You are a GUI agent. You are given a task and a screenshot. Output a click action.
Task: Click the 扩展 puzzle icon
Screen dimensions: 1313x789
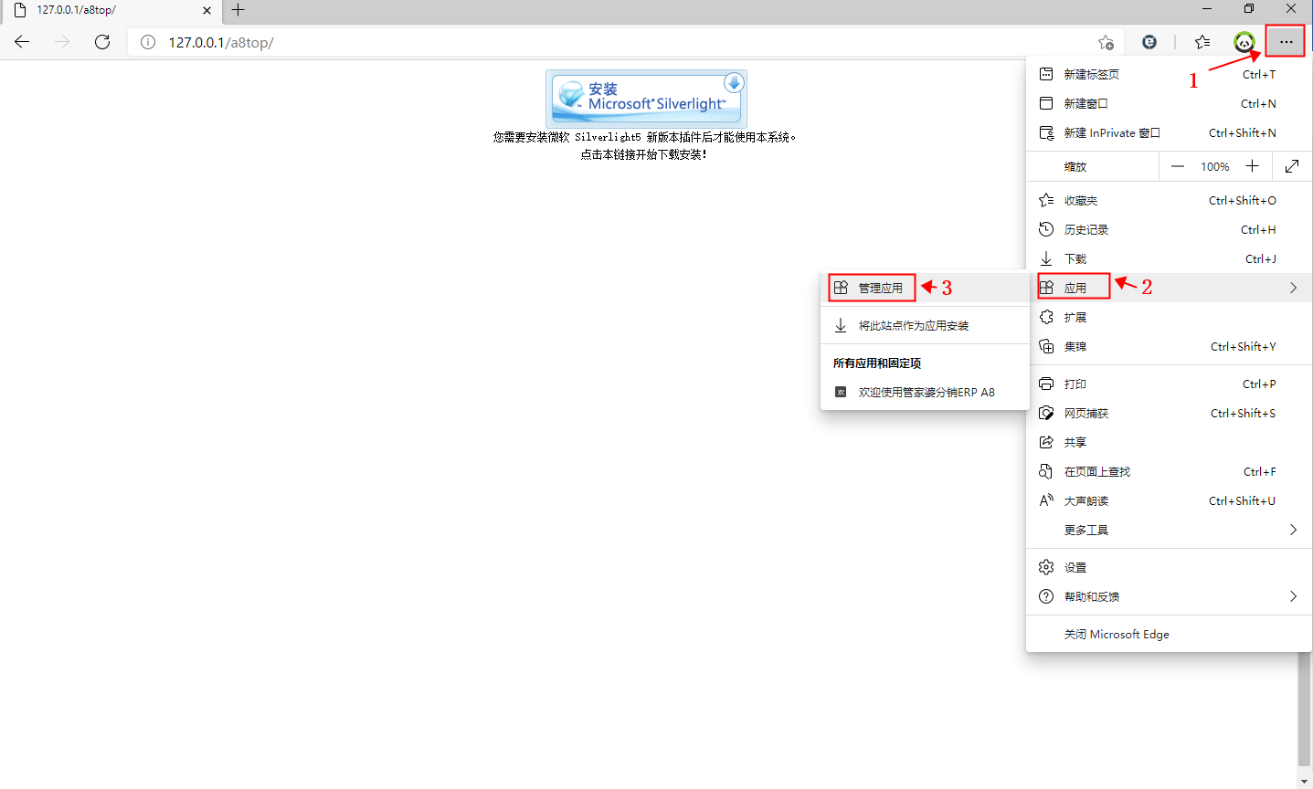[1046, 317]
